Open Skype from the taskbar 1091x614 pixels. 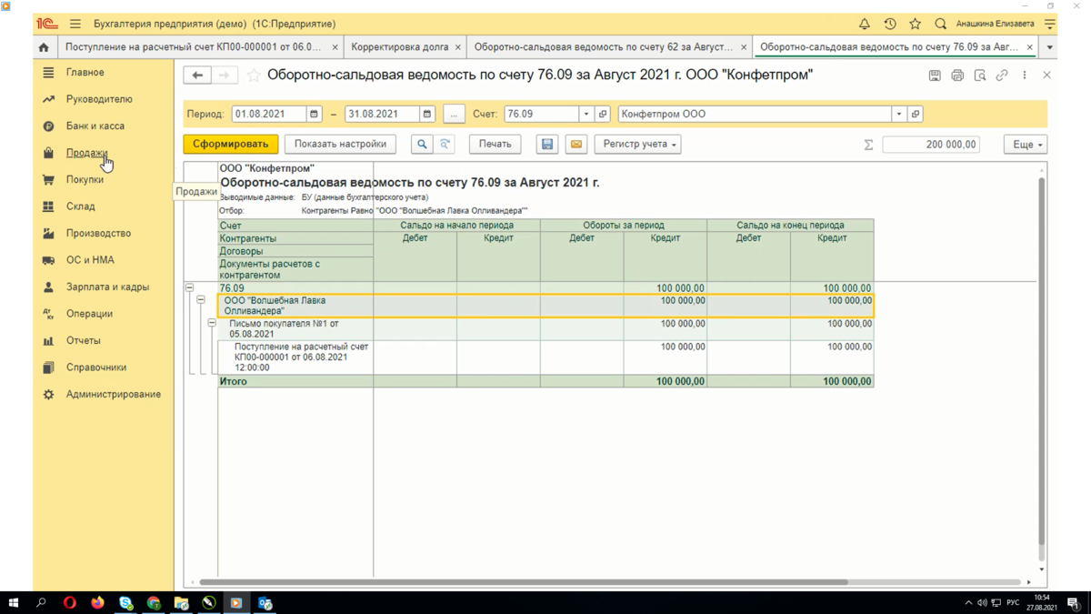click(125, 602)
